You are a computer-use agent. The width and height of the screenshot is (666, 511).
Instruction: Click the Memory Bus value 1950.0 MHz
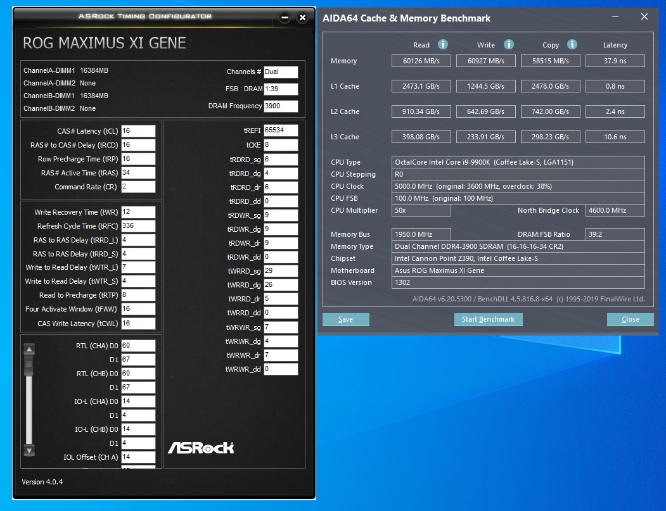coord(421,234)
